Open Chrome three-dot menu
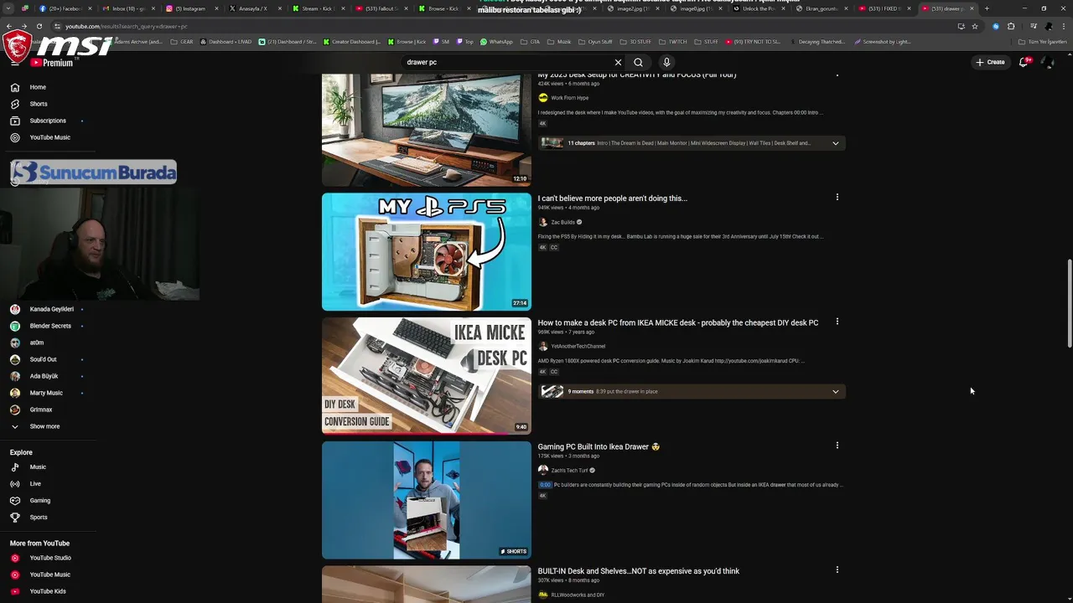 (1063, 26)
